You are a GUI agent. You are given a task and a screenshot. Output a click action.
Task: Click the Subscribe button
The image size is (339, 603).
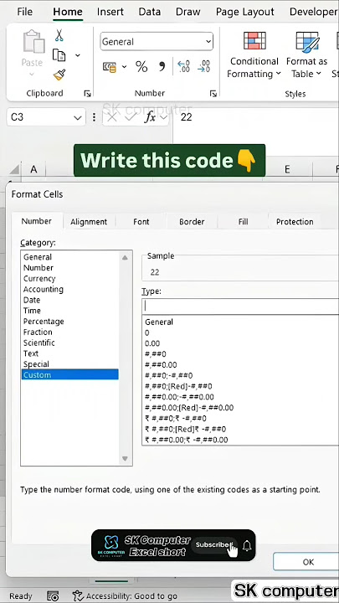point(212,544)
